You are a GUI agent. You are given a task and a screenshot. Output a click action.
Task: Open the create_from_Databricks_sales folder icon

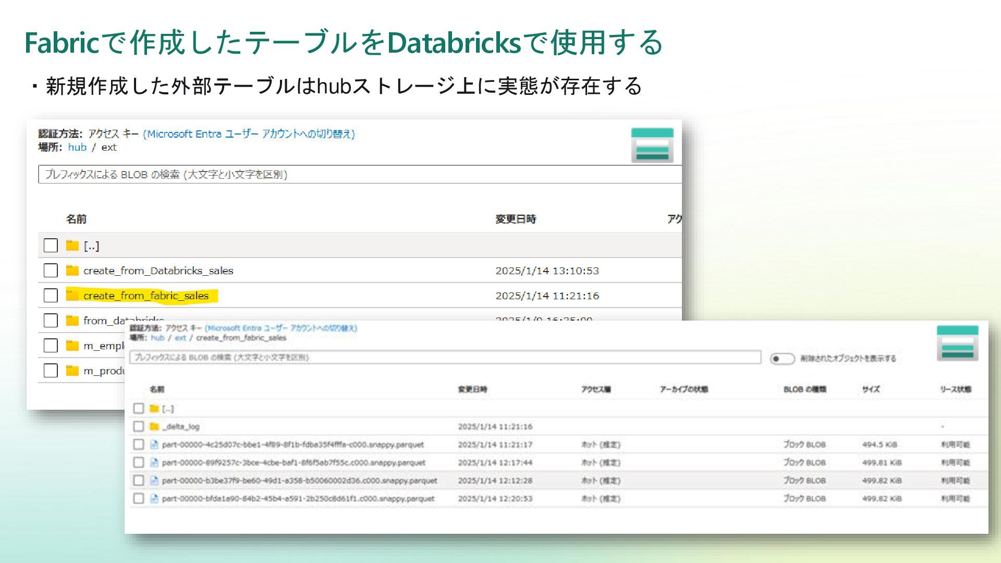point(72,271)
